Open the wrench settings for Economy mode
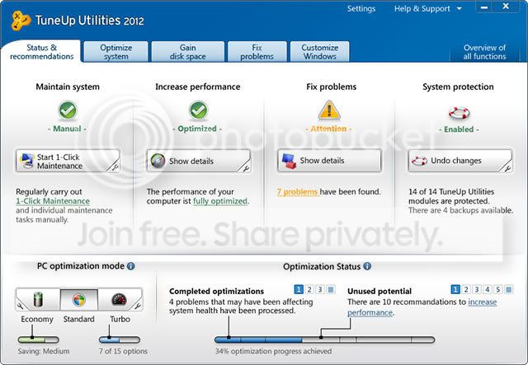This screenshot has height=365, width=528. (20, 306)
